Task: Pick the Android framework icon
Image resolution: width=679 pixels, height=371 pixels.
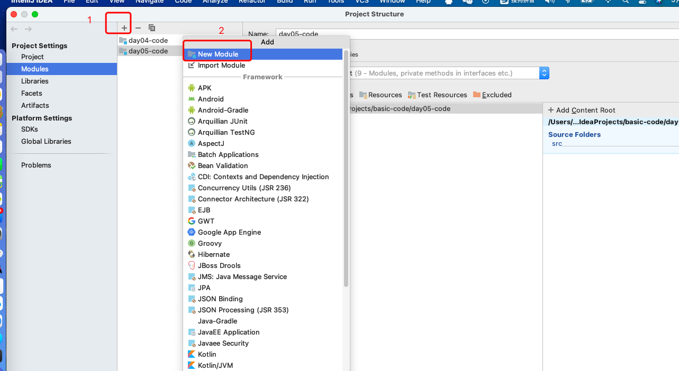Action: (192, 99)
